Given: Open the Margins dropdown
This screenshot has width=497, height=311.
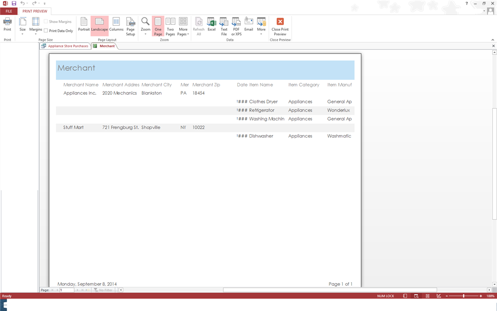Looking at the screenshot, I should (35, 26).
